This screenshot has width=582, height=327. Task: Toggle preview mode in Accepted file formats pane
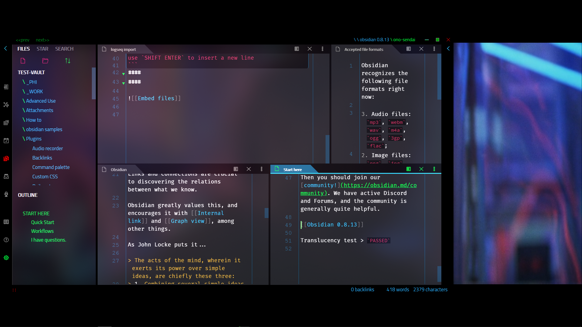pyautogui.click(x=409, y=49)
